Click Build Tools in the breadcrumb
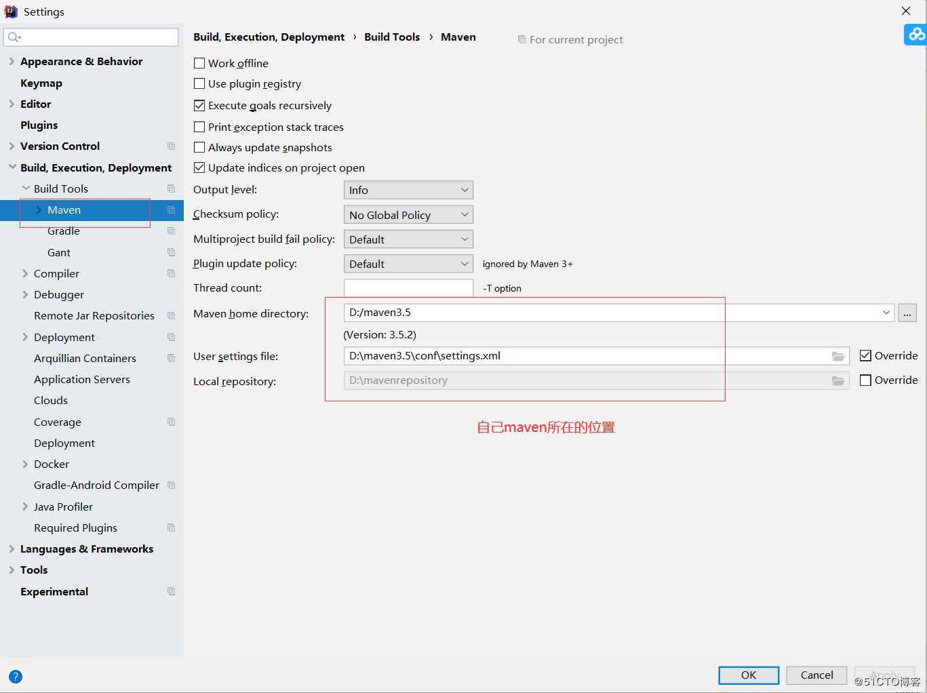This screenshot has height=693, width=927. (x=392, y=37)
